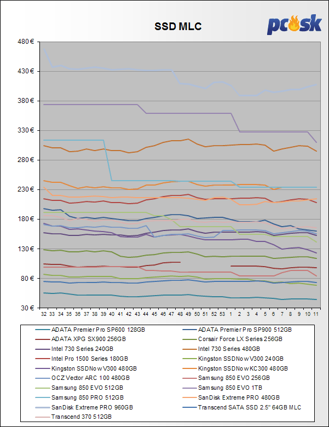The image size is (329, 427).
Task: Select the ADATA XPG SX900 256GB legend entry
Action: point(80,339)
